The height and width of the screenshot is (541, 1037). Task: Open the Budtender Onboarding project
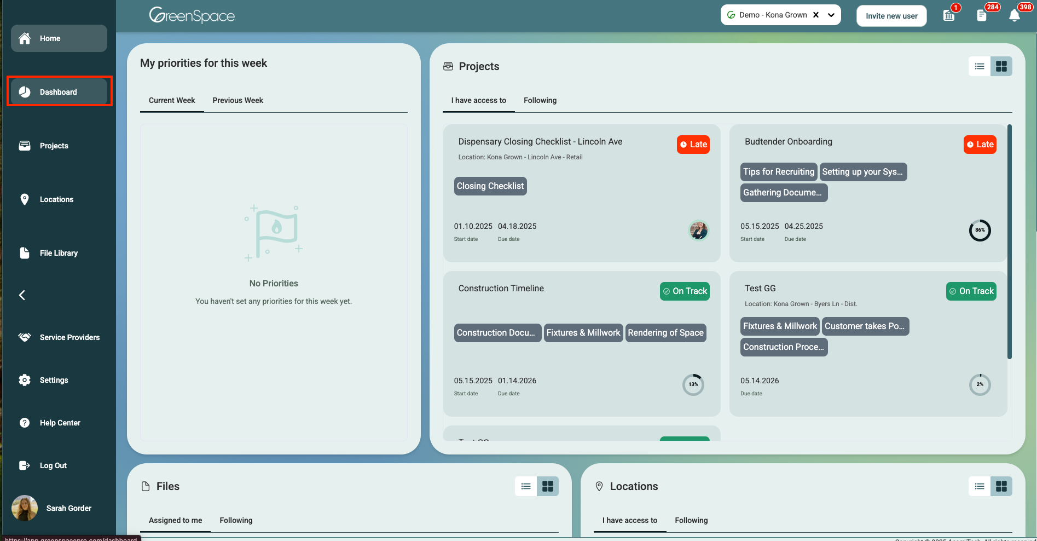coord(789,141)
